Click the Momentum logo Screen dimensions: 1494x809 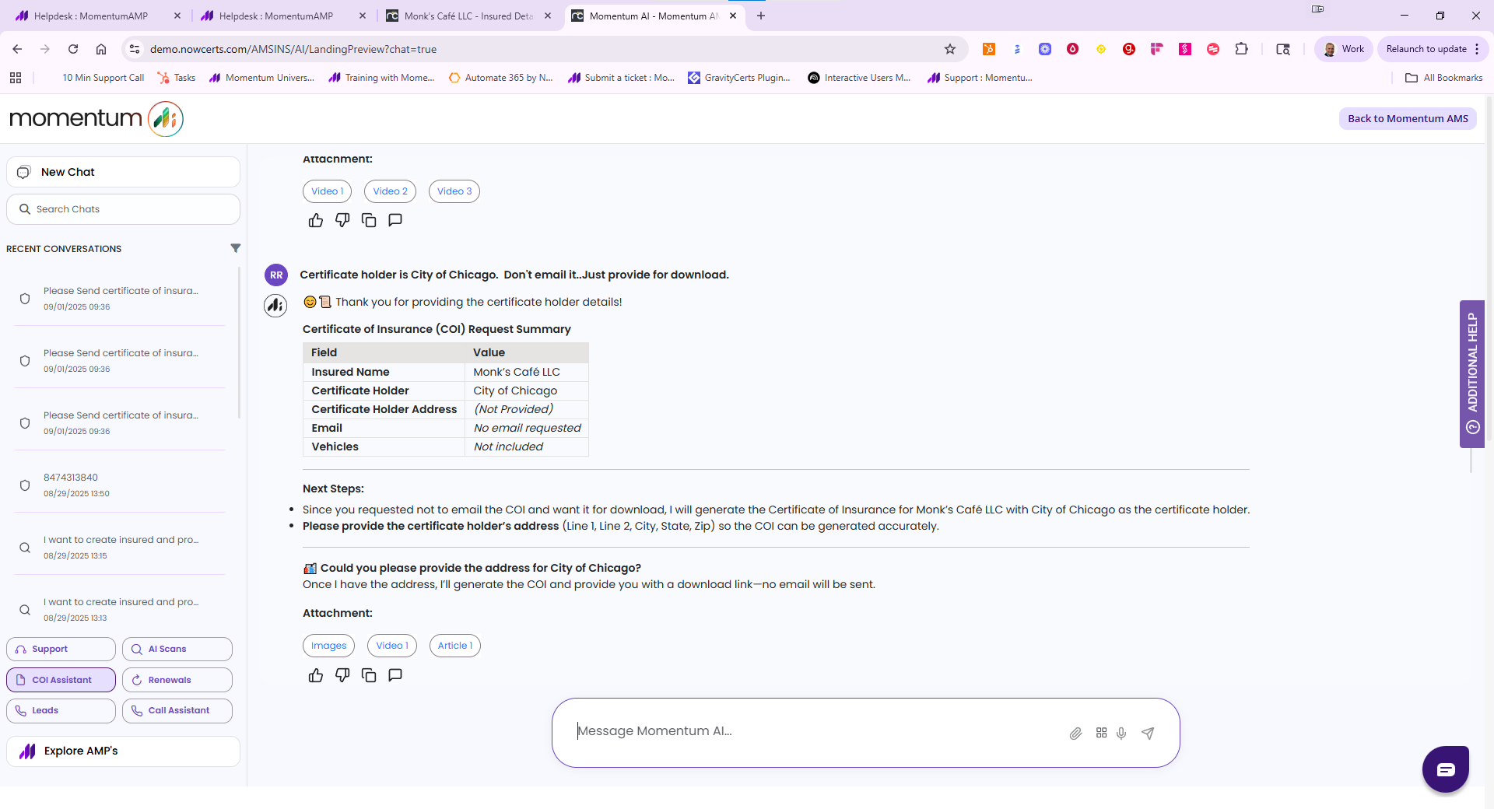click(x=96, y=118)
